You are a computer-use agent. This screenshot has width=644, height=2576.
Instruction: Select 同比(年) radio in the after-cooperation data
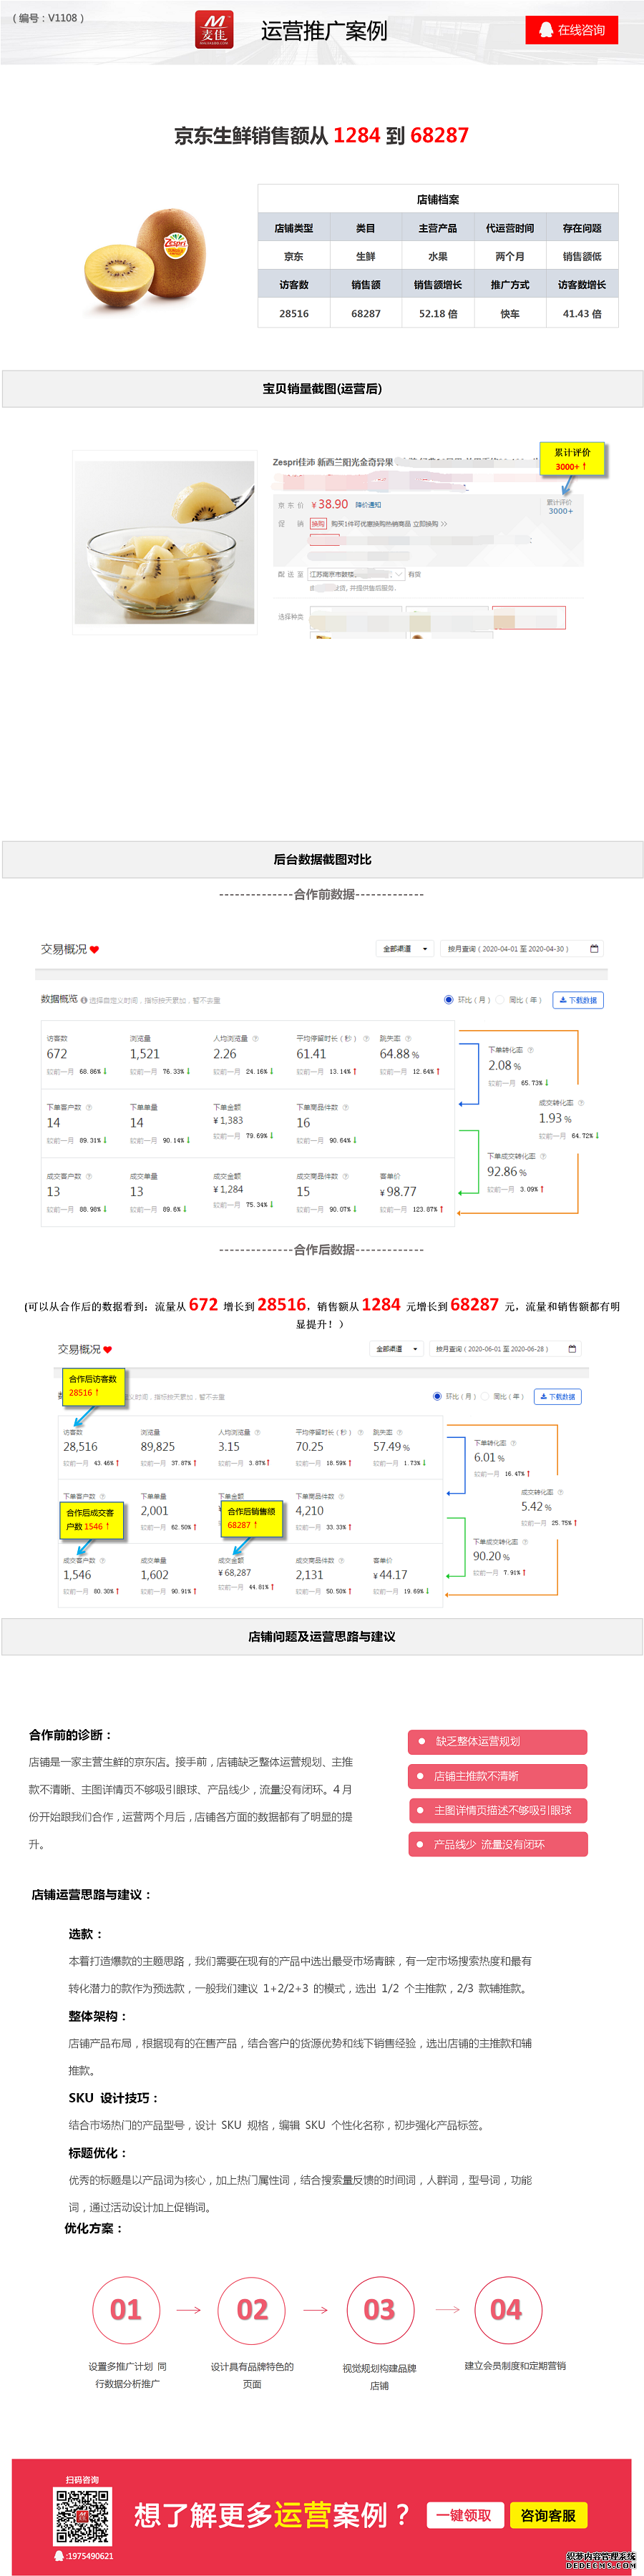coord(485,1396)
